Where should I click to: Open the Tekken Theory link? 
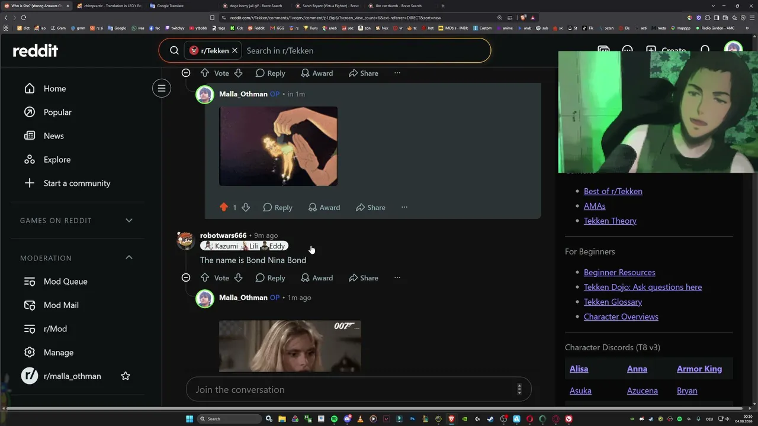(610, 221)
